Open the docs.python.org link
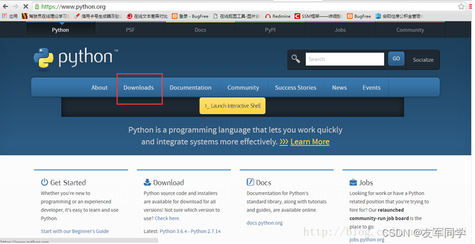Image resolution: width=475 pixels, height=244 pixels. coord(265,223)
